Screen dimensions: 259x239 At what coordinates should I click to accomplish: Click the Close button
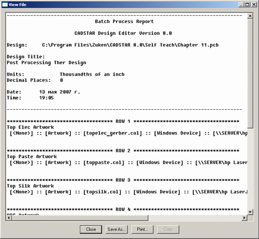tap(91, 229)
